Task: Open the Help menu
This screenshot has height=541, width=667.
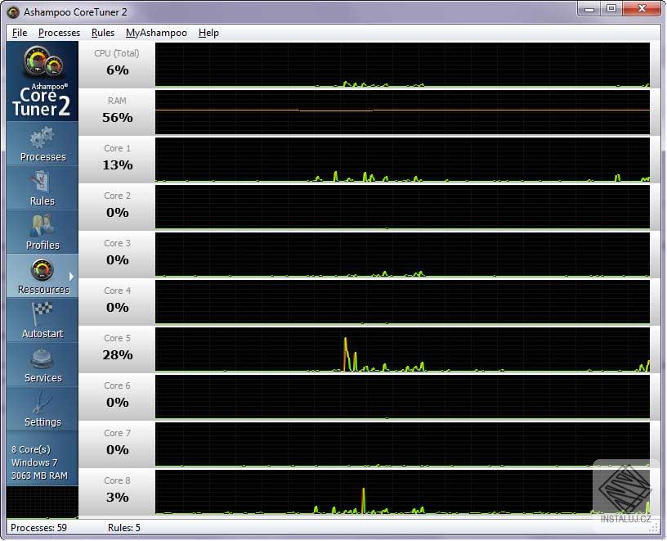Action: pyautogui.click(x=208, y=33)
